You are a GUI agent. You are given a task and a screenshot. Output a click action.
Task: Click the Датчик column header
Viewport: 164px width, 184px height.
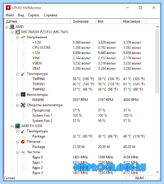coord(37,21)
